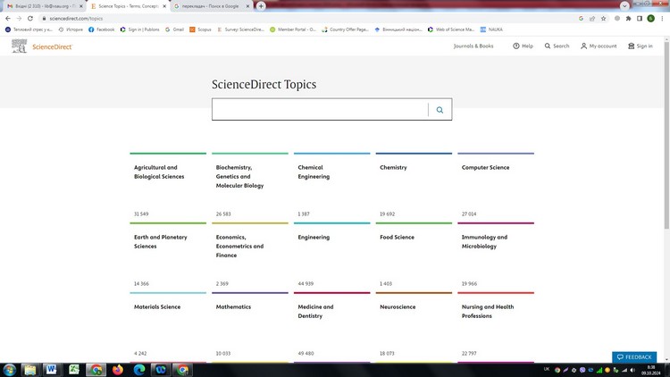Open the Extensions puzzle-piece icon
Screen dimensions: 670x377
pyautogui.click(x=628, y=19)
